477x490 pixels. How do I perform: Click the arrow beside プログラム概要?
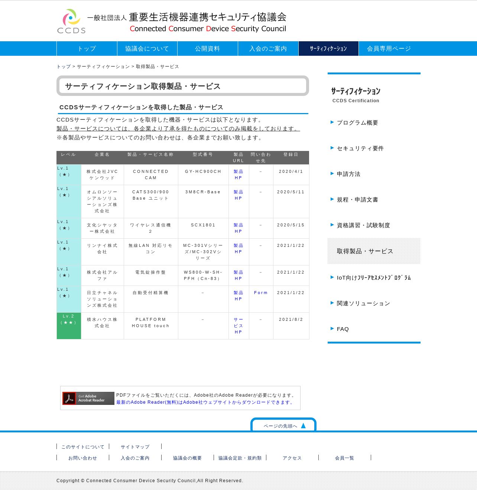pyautogui.click(x=332, y=122)
